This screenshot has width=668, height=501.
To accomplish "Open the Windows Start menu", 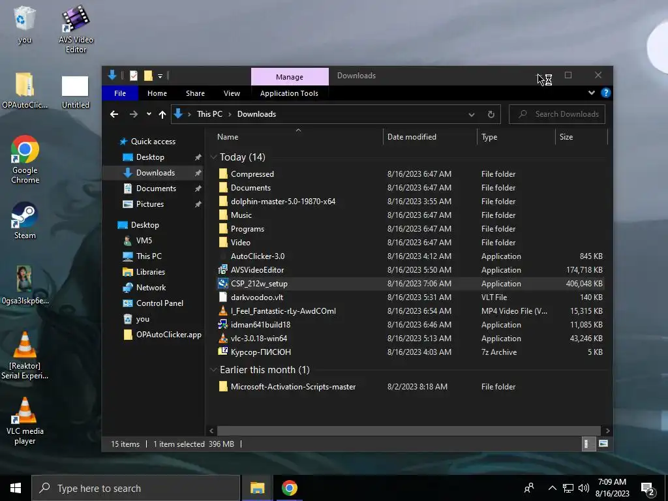I will click(x=16, y=488).
